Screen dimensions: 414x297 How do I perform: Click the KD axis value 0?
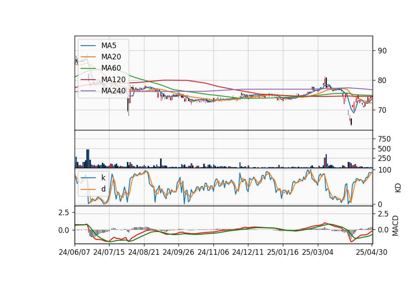[379, 204]
